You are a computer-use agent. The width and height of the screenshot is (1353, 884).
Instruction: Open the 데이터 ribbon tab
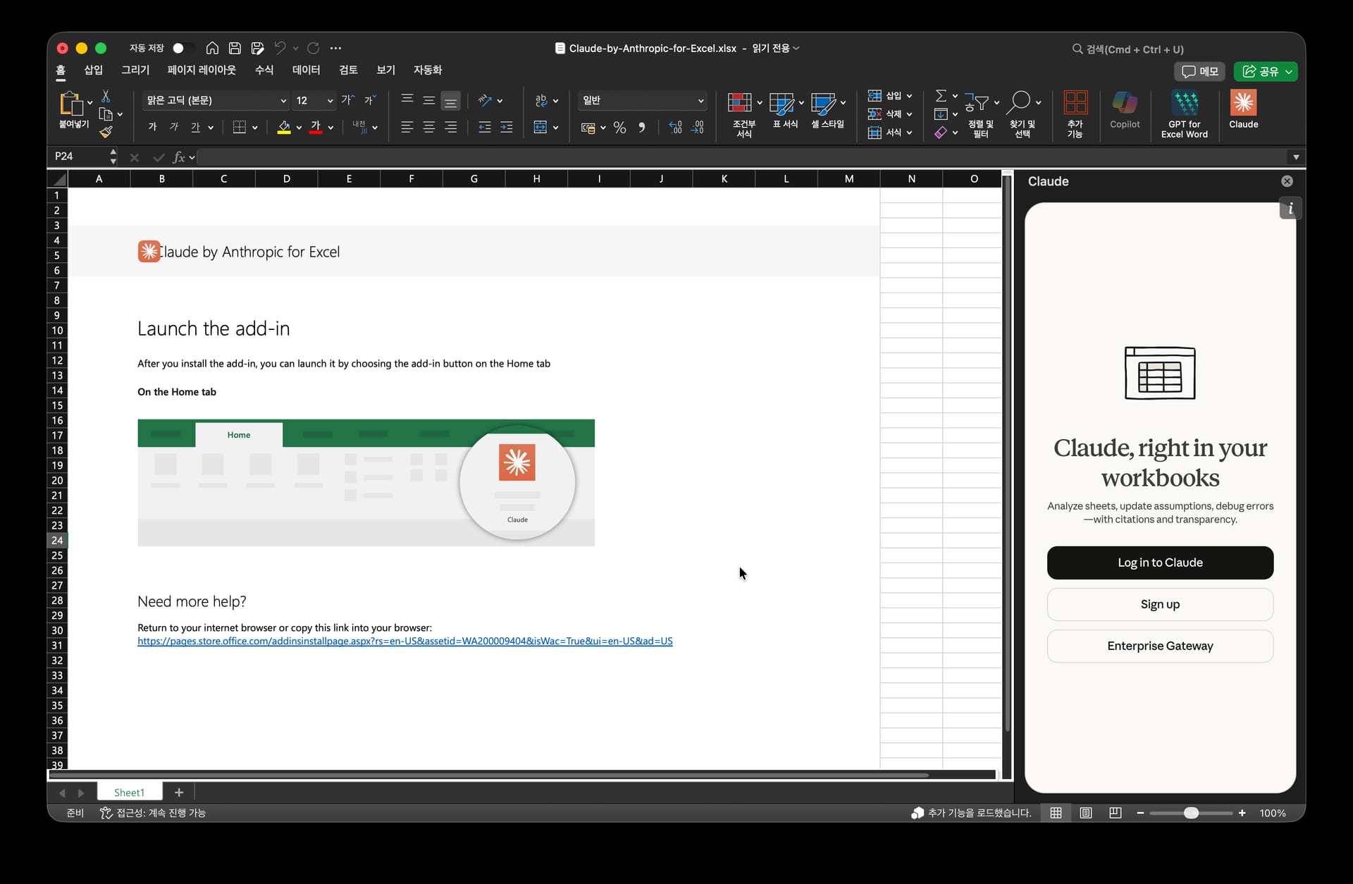coord(306,70)
